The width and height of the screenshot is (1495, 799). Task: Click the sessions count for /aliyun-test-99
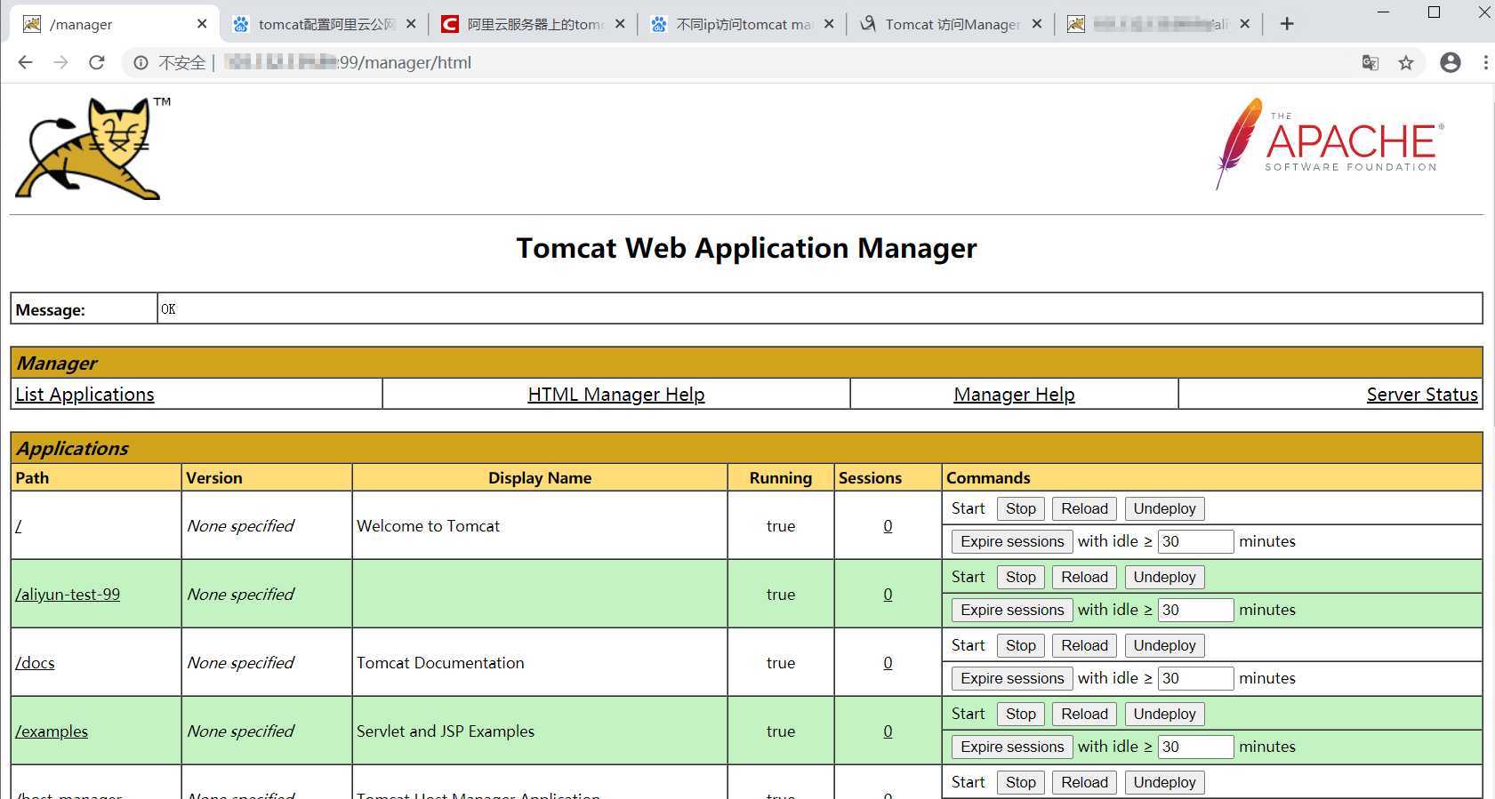(x=888, y=595)
